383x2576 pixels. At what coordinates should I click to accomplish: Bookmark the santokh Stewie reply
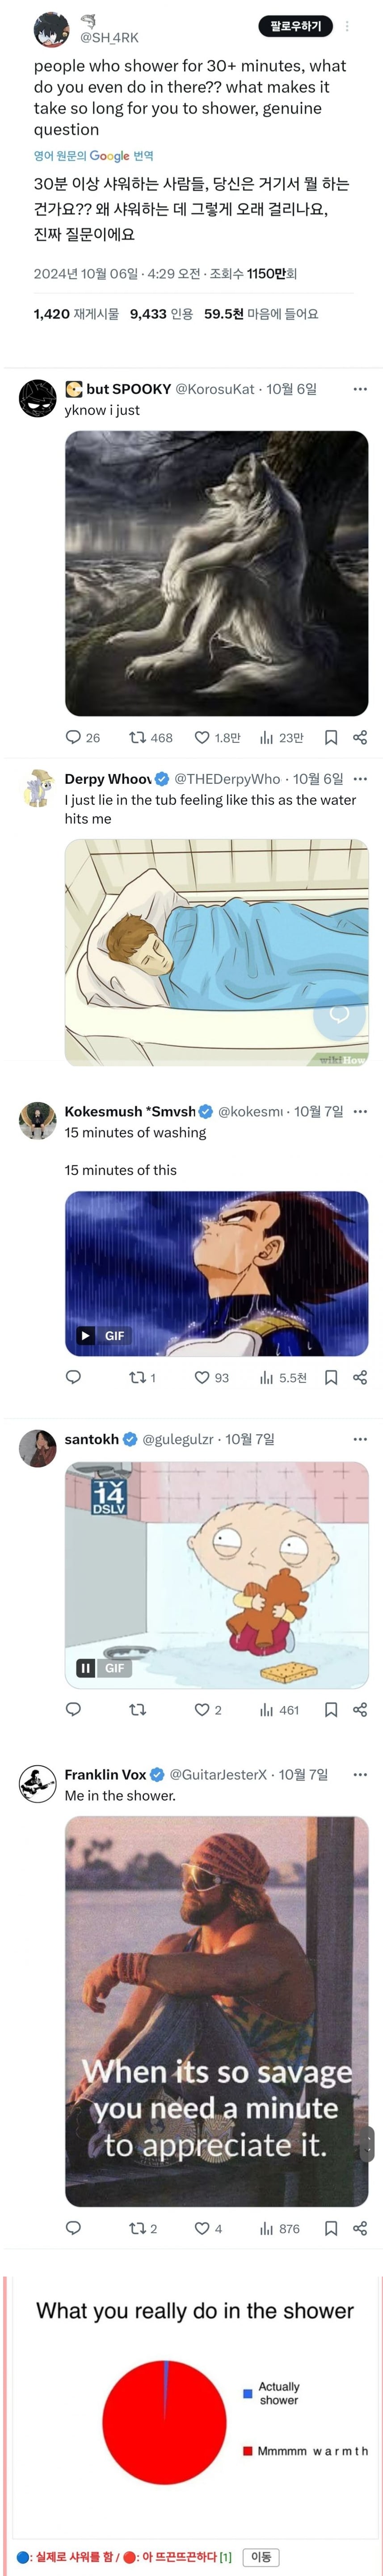pos(331,1709)
